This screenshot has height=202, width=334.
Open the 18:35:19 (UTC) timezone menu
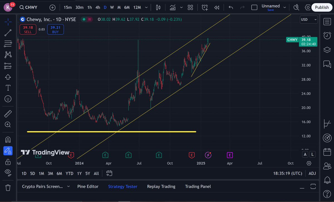(288, 173)
